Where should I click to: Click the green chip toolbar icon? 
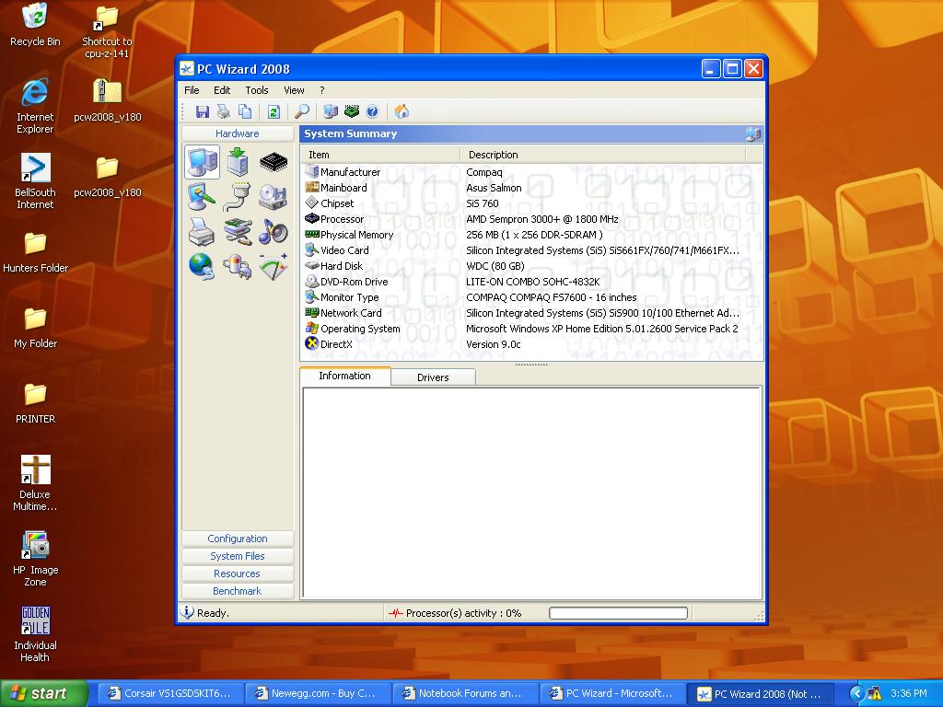[351, 111]
